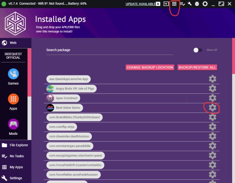
Task: Select aaa.QuestAppLauncher.App chip
Action: pyautogui.click(x=68, y=79)
